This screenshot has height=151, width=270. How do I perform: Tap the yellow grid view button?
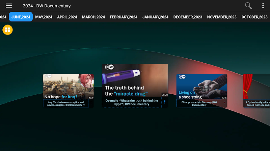7,30
